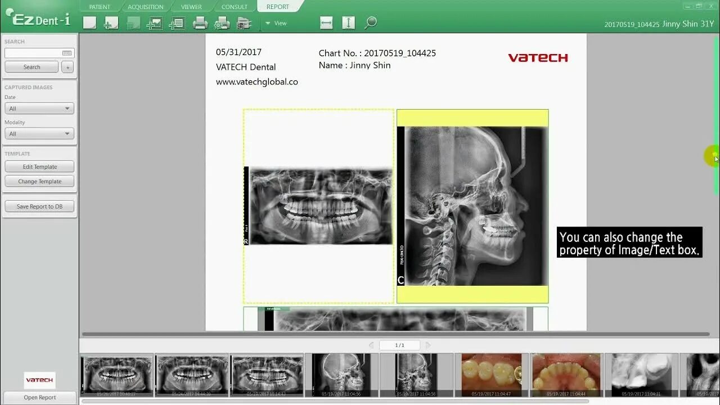
Task: Select panoramic thumbnail 05/19/2017 11:14:43
Action: 267,375
